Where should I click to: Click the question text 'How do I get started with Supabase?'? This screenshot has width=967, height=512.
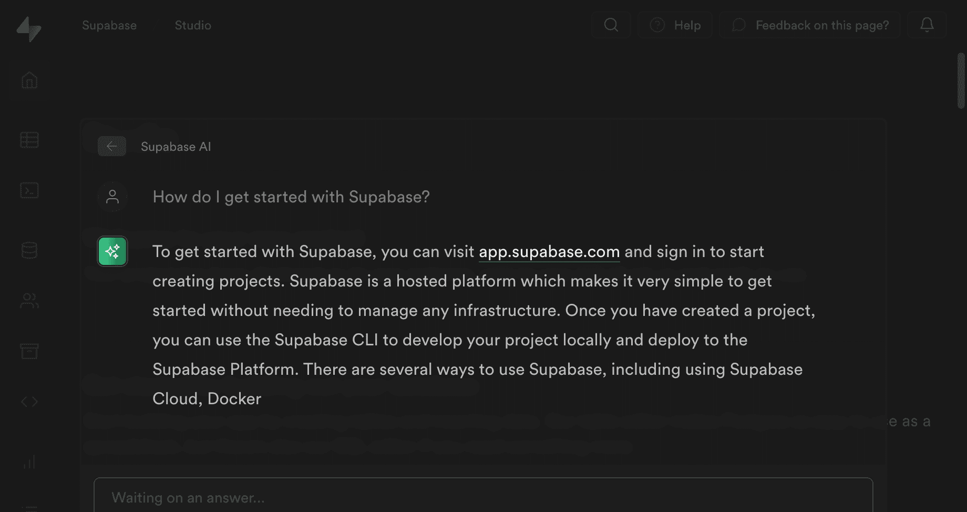click(291, 197)
